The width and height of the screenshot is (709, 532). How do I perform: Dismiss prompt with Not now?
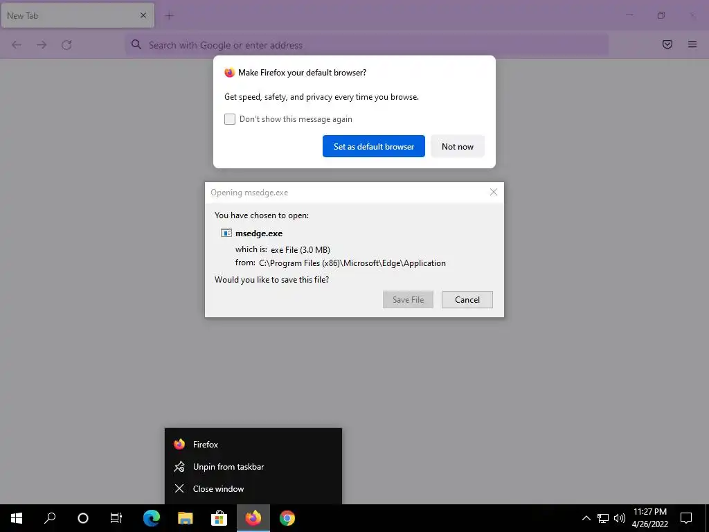(x=457, y=146)
